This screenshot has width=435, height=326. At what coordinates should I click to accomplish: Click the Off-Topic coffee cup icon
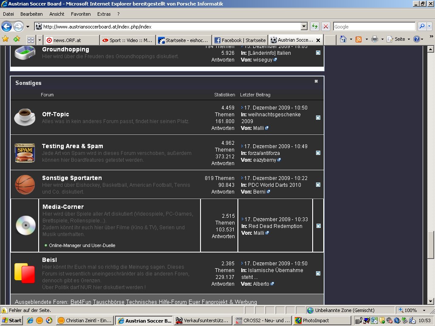tap(25, 117)
